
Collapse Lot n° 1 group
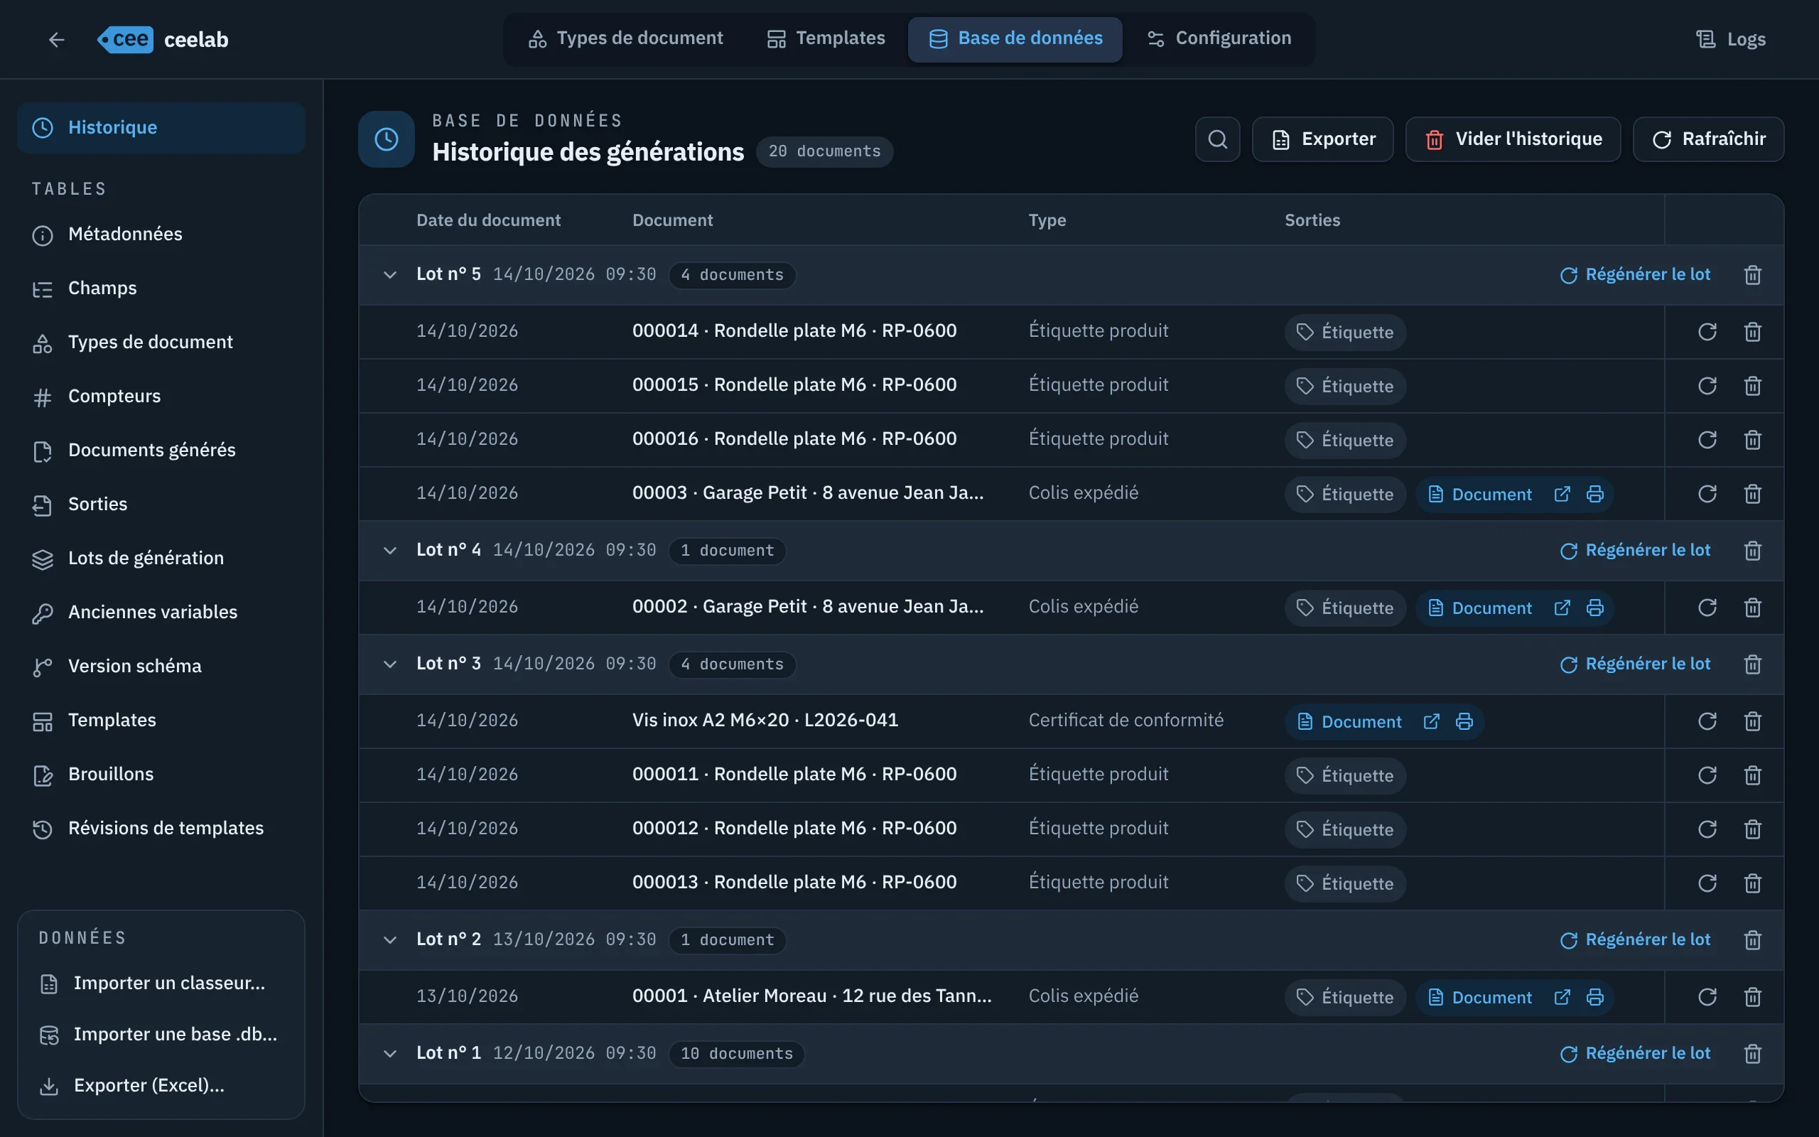pyautogui.click(x=389, y=1054)
